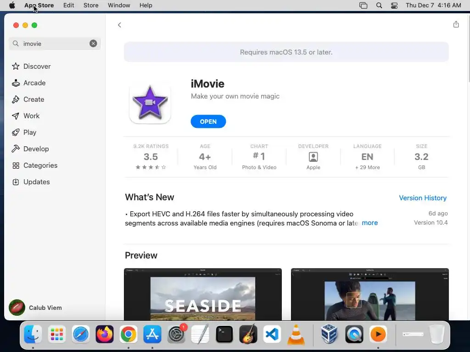Click the orange play button Dock app
Screen dimensions: 470x352
[378, 334]
